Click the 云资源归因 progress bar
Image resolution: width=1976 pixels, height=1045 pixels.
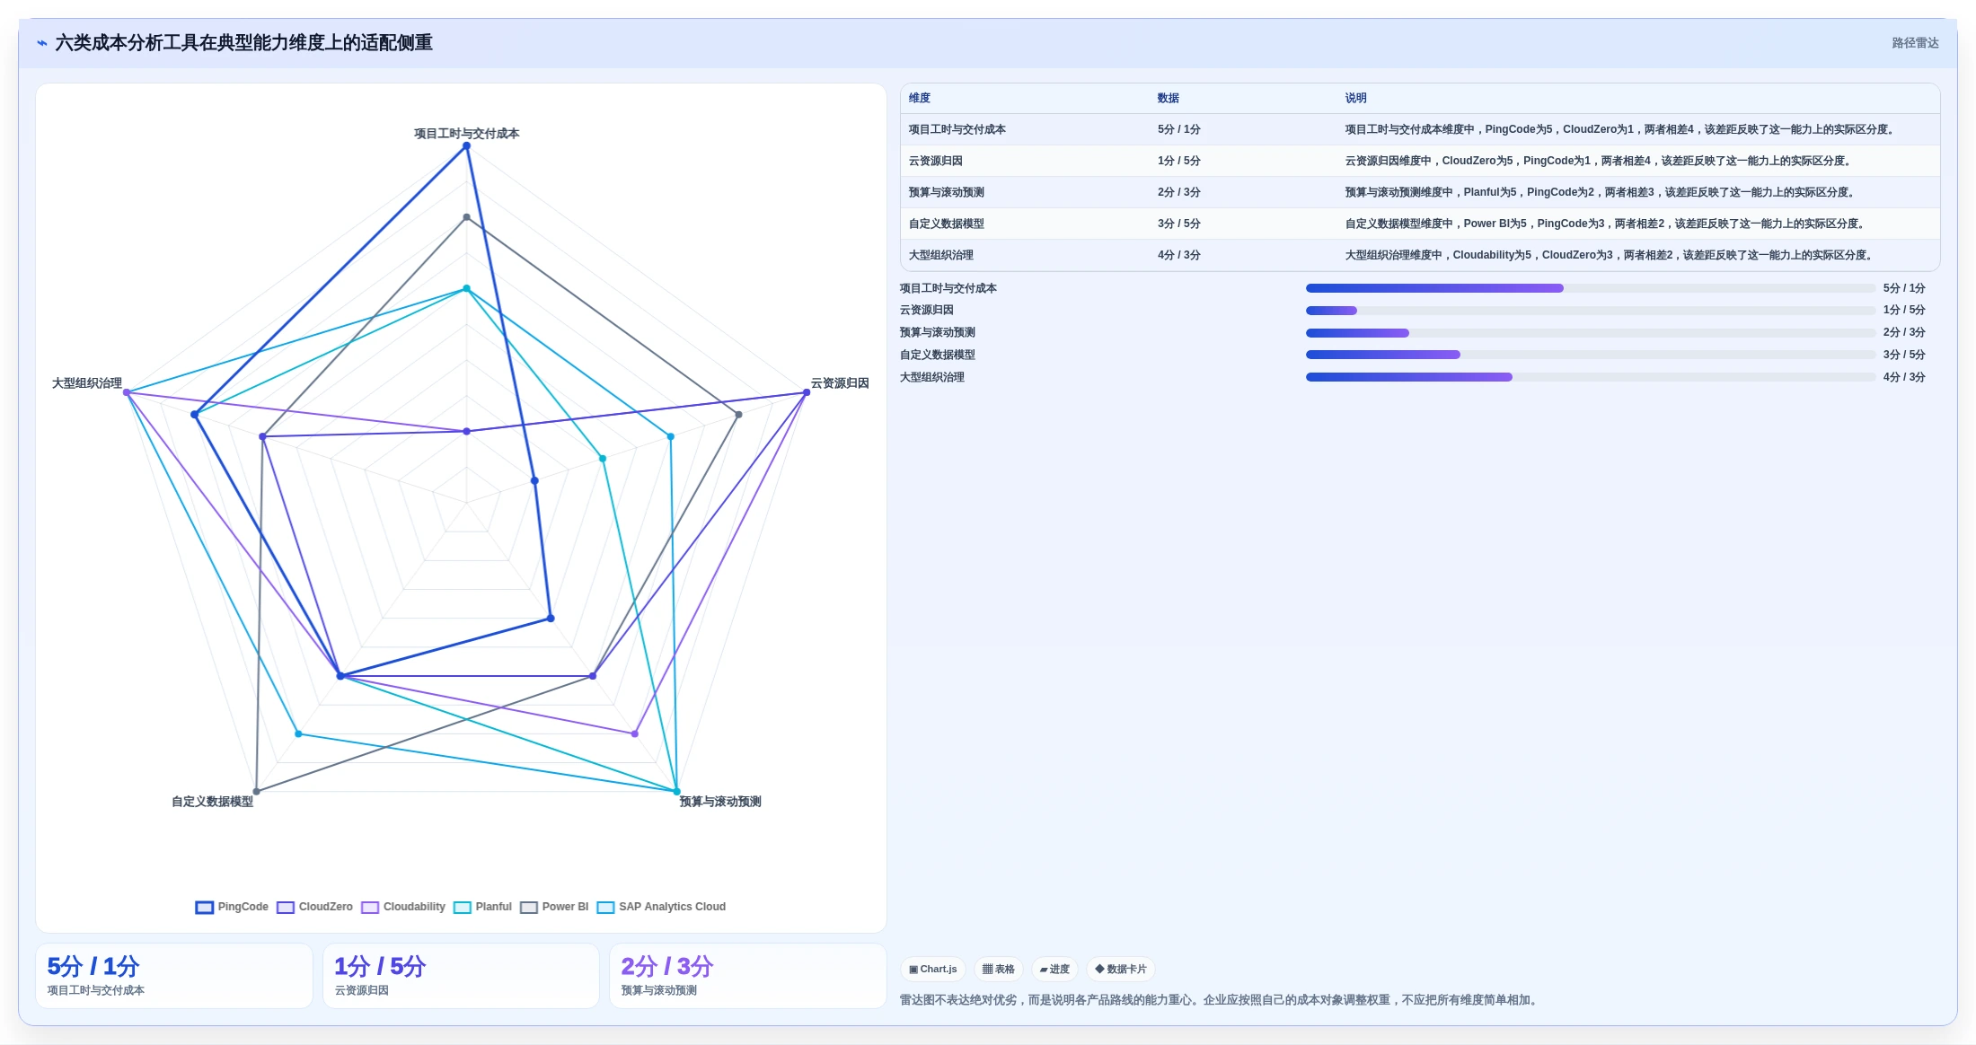pos(1591,311)
